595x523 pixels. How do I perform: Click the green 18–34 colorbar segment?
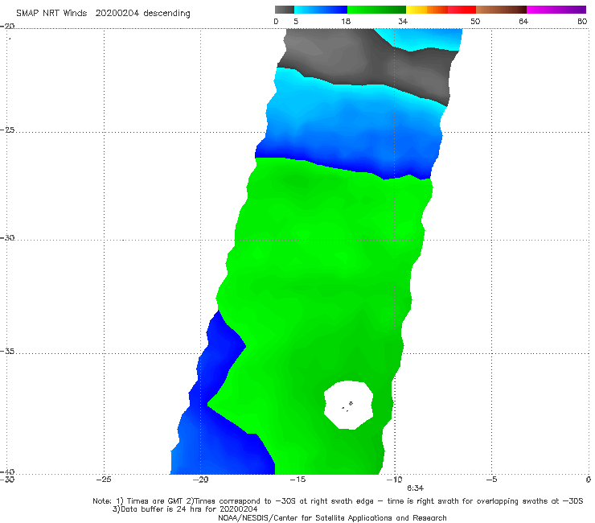point(376,10)
